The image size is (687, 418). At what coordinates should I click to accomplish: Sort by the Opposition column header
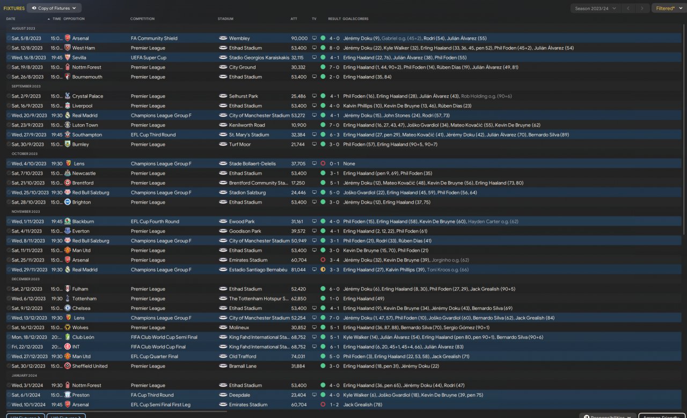74,19
